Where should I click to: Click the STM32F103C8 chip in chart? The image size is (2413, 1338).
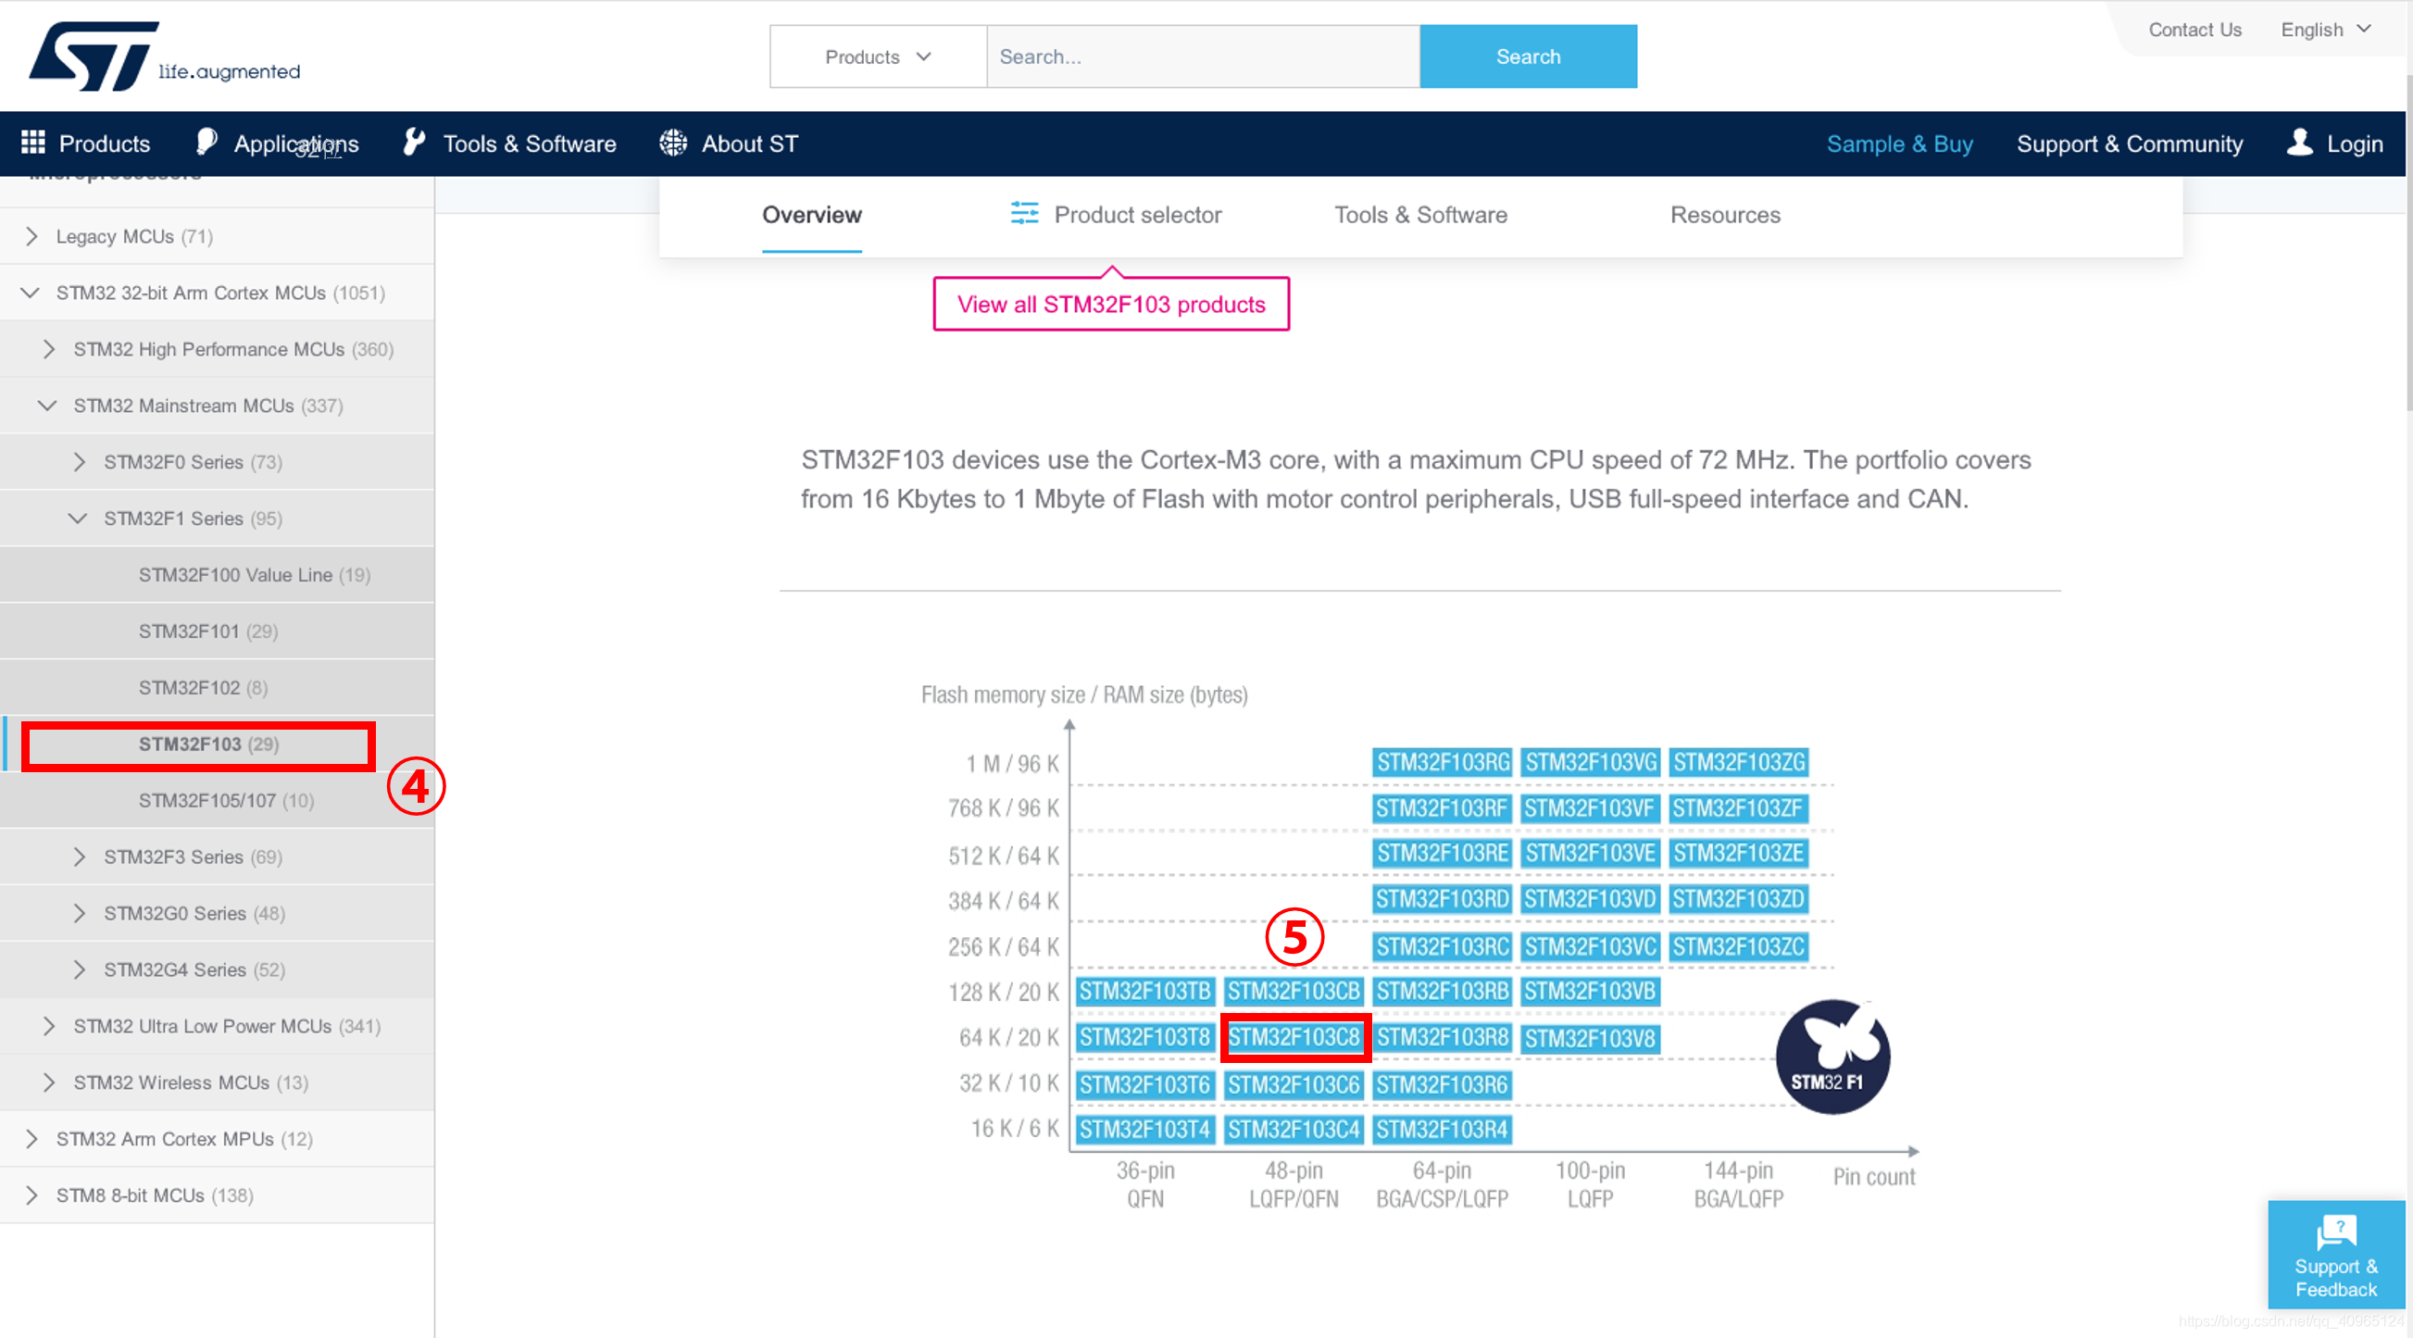click(x=1294, y=1037)
